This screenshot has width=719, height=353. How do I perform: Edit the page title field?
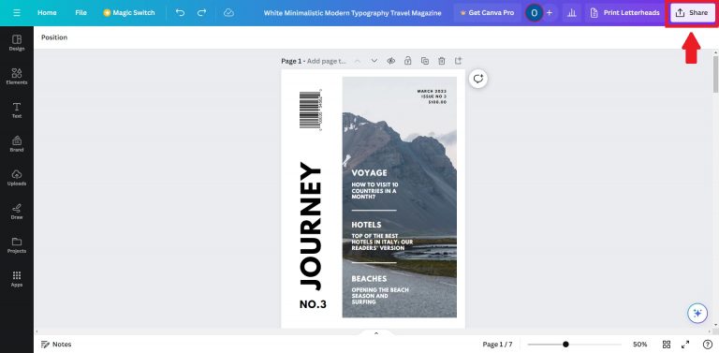tap(327, 61)
